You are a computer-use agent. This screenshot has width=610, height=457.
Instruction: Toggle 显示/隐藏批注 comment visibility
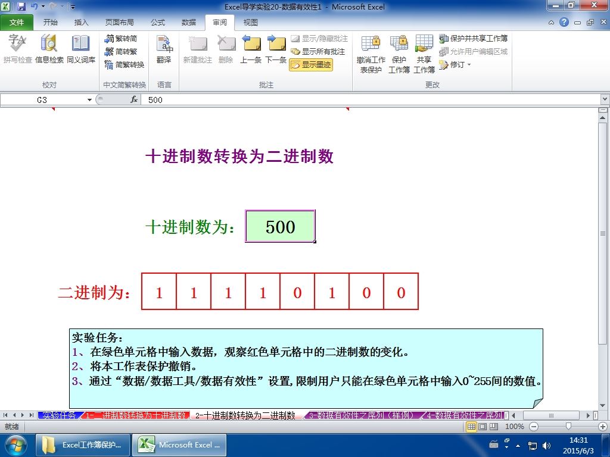[x=319, y=39]
